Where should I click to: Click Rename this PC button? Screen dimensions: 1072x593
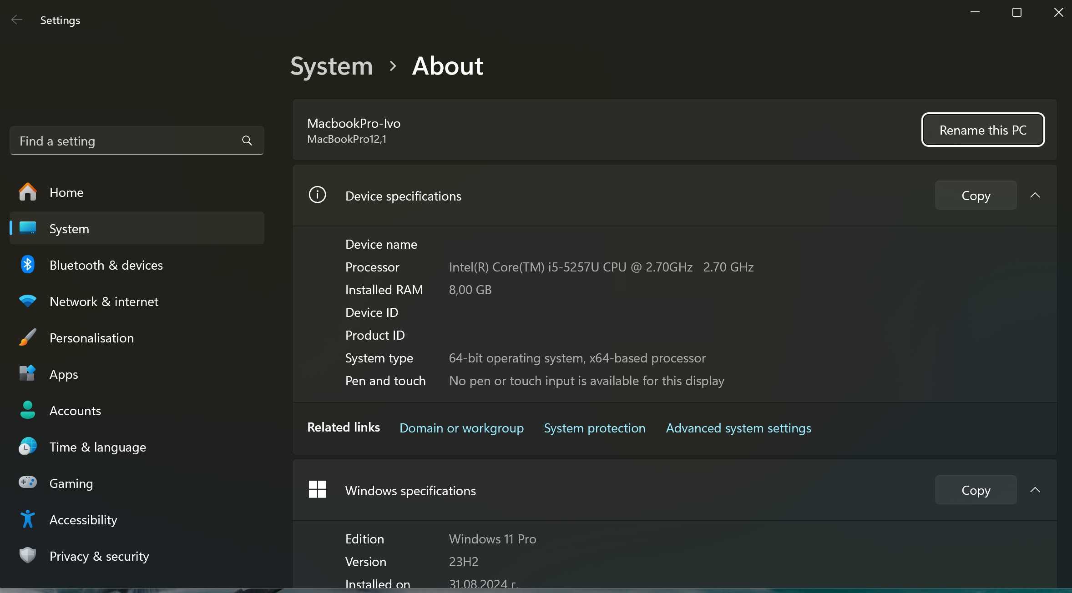point(983,130)
